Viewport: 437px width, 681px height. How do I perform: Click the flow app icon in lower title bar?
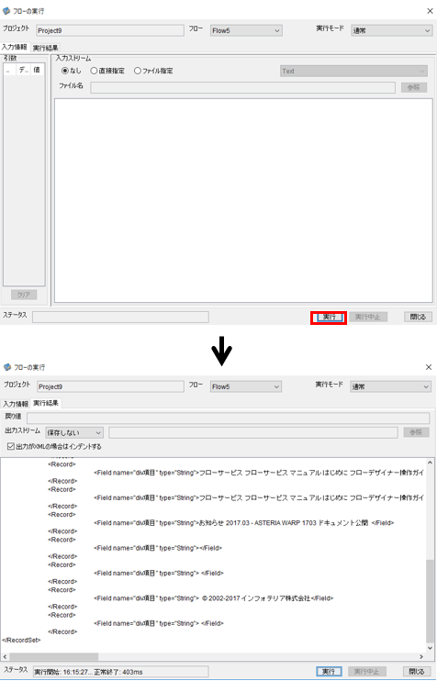coord(7,367)
